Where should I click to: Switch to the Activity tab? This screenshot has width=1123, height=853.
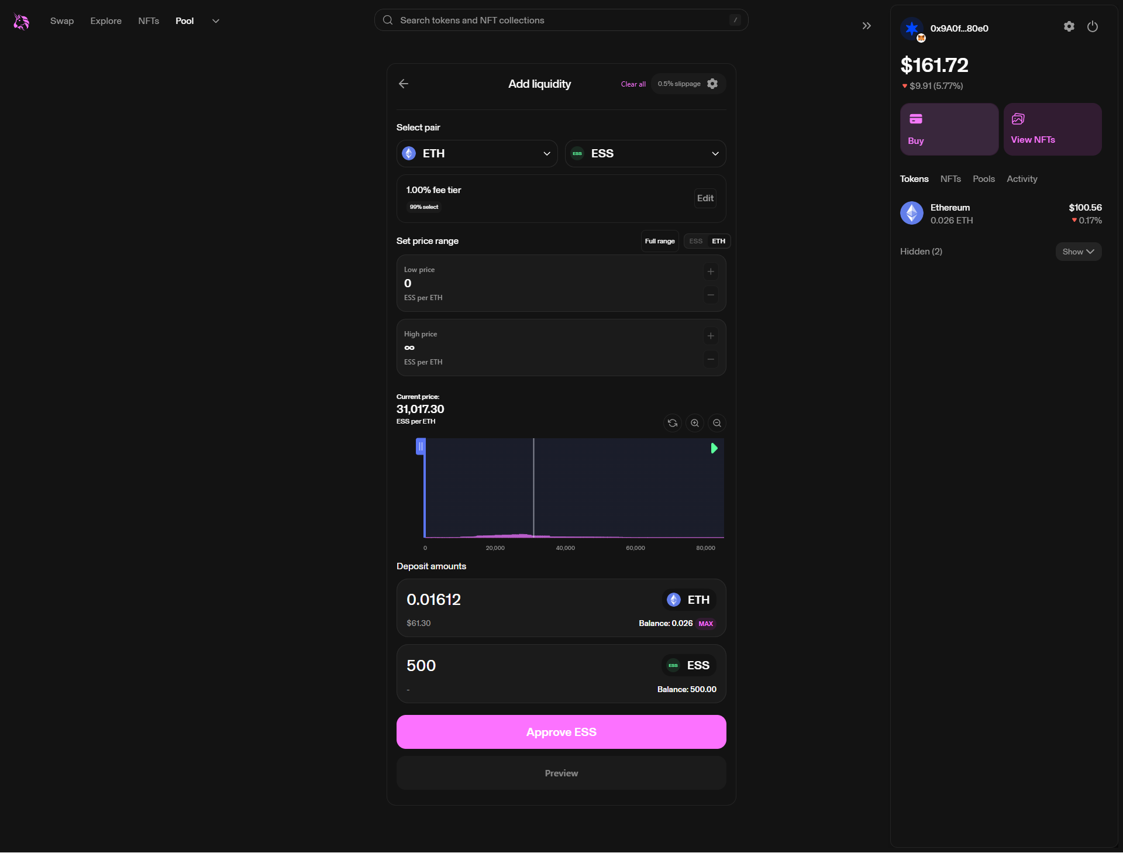pos(1021,179)
